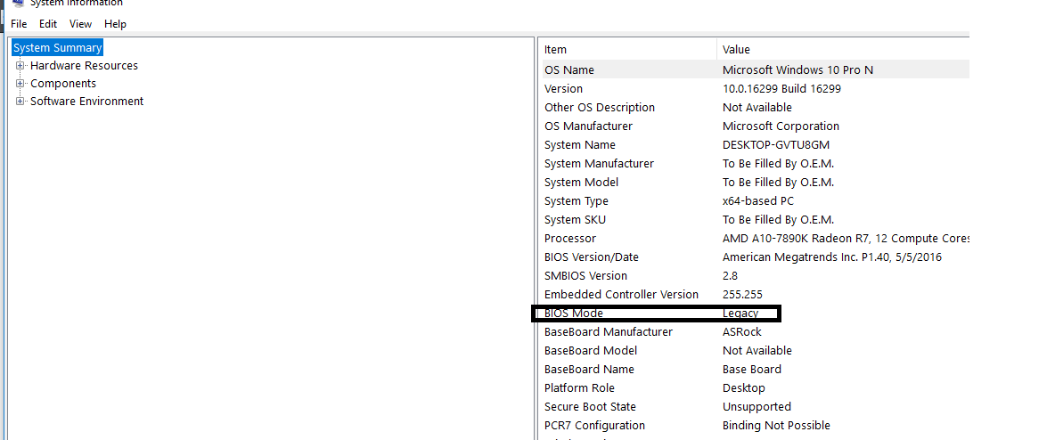Viewport: 1055px width, 440px height.
Task: Click the Unsupported secure boot value
Action: 756,407
